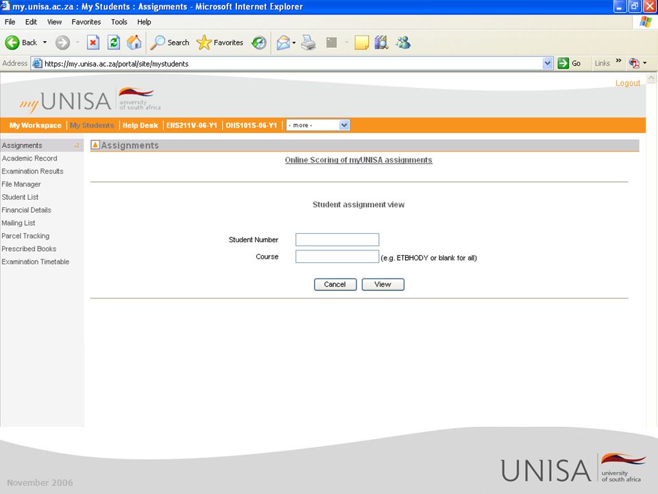Open the Search toolbar button
This screenshot has width=658, height=494.
170,43
